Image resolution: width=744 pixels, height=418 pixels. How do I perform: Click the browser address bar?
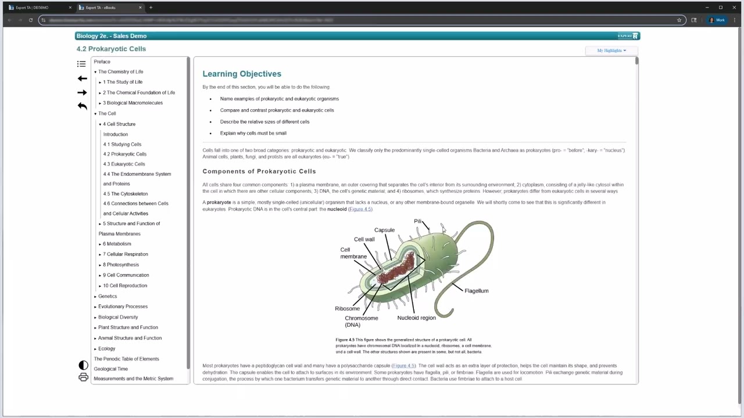[360, 20]
